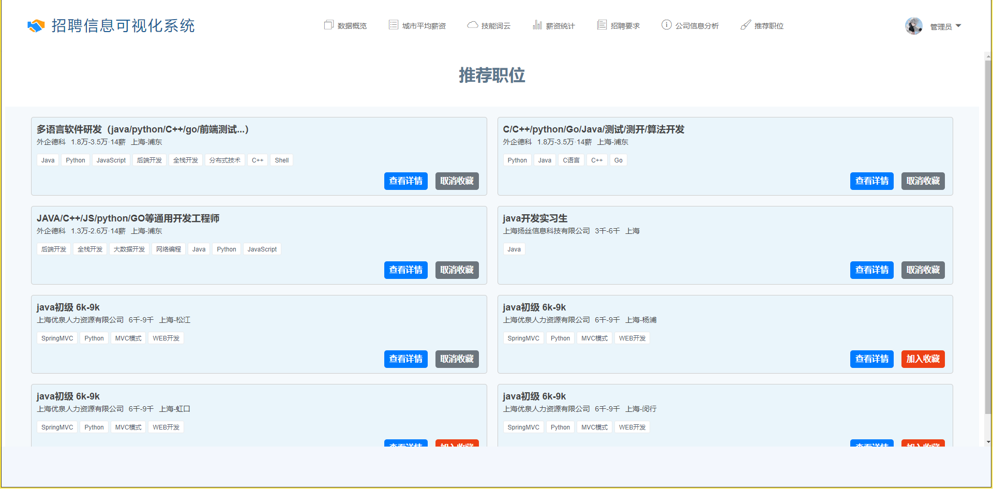This screenshot has height=489, width=993.
Task: Click the 薪资统计 bar chart icon
Action: point(537,25)
